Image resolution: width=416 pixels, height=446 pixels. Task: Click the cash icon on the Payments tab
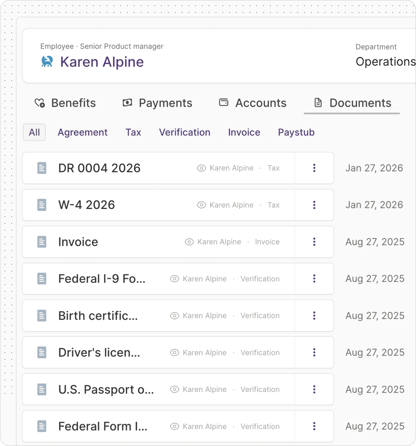coord(127,103)
